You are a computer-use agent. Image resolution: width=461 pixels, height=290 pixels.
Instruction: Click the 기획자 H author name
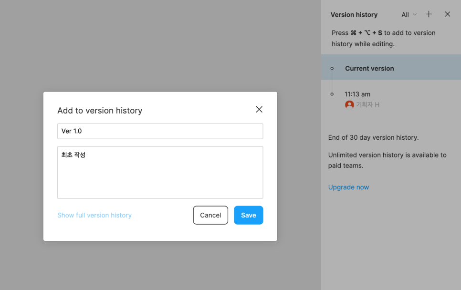click(x=368, y=104)
